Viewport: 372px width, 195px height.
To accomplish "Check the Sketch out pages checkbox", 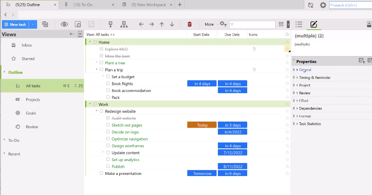I will pyautogui.click(x=108, y=125).
